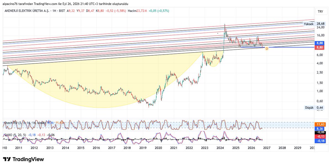This screenshot has width=331, height=167.
Task: Click the blue 8,36 Stoch RSI axis label
Action: [320, 128]
